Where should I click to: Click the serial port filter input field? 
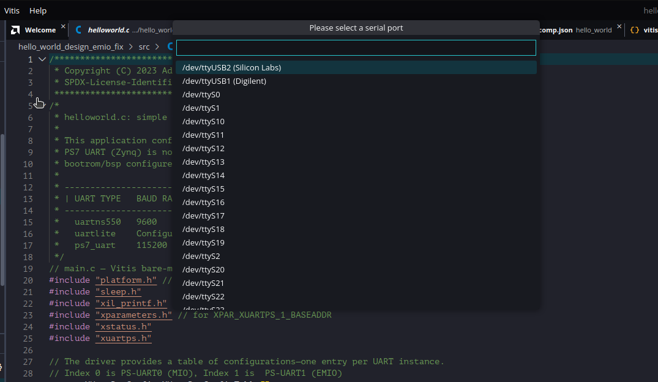[x=356, y=47]
